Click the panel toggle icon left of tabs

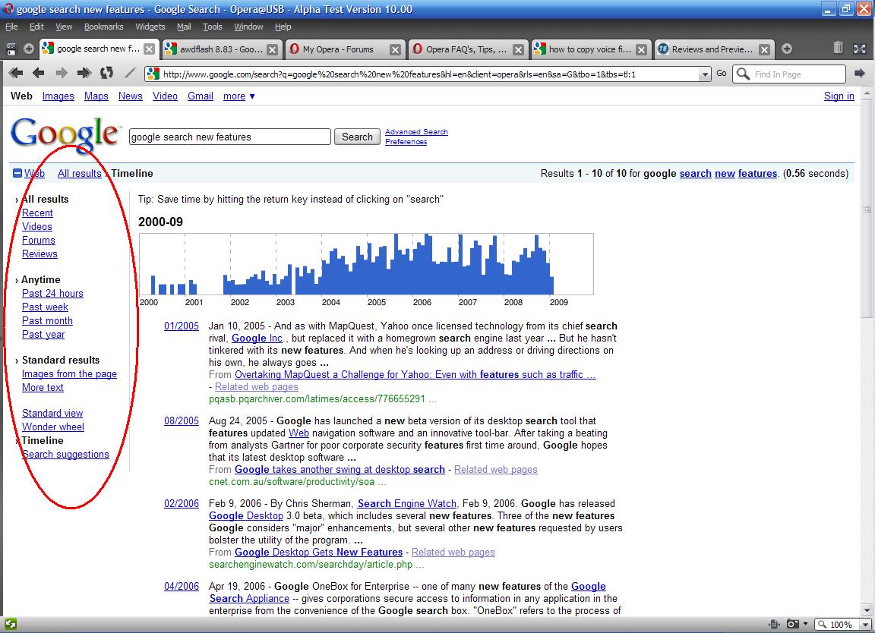pyautogui.click(x=11, y=49)
